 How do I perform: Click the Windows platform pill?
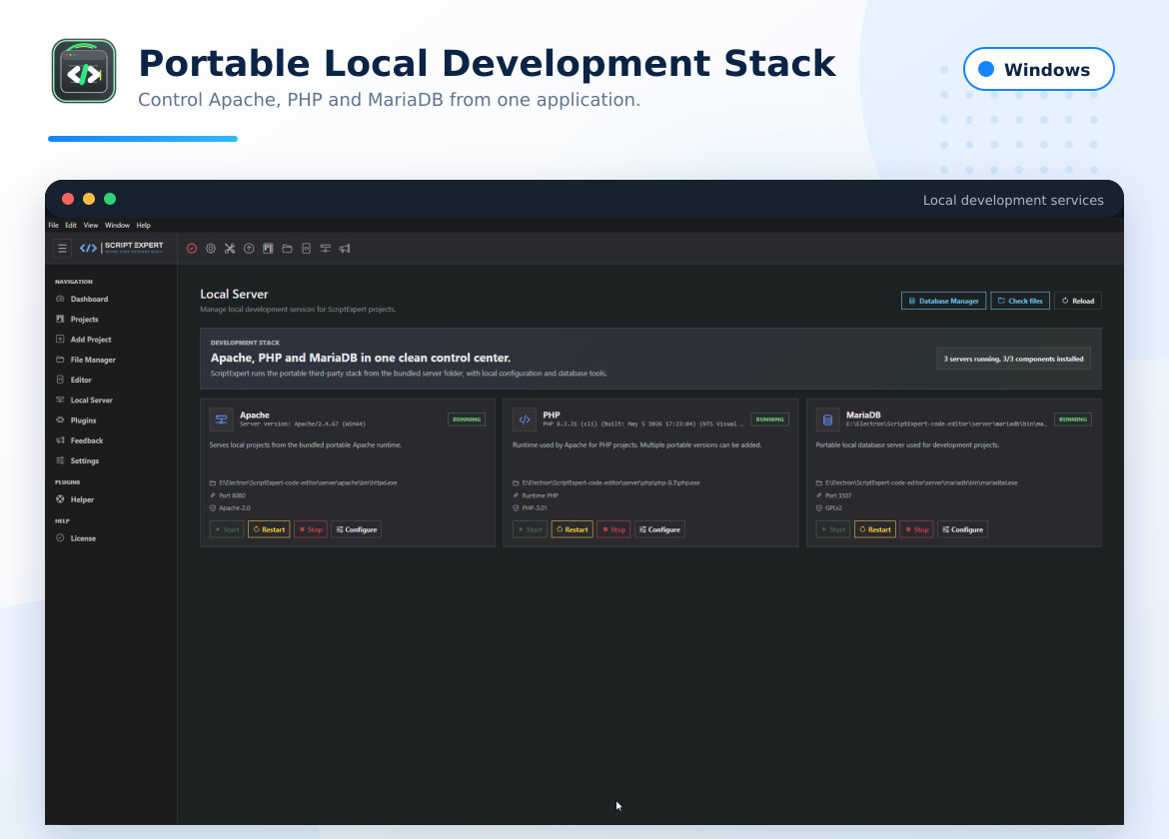pyautogui.click(x=1038, y=69)
